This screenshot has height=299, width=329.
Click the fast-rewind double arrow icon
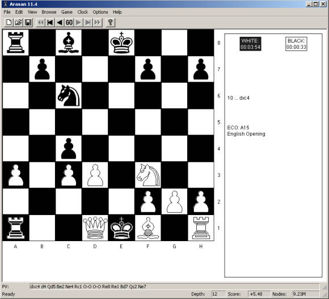coord(40,23)
